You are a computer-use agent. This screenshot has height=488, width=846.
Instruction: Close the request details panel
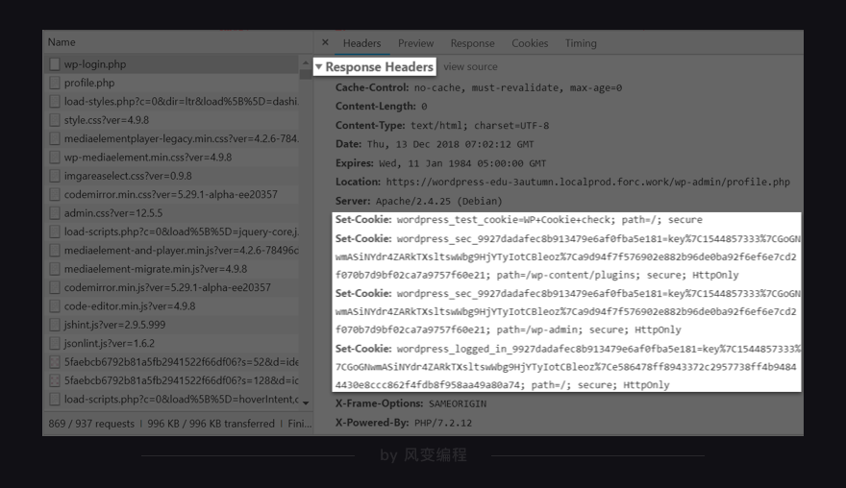325,42
